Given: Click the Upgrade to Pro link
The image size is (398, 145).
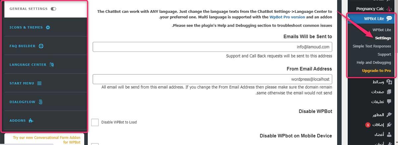Looking at the screenshot, I should [376, 71].
